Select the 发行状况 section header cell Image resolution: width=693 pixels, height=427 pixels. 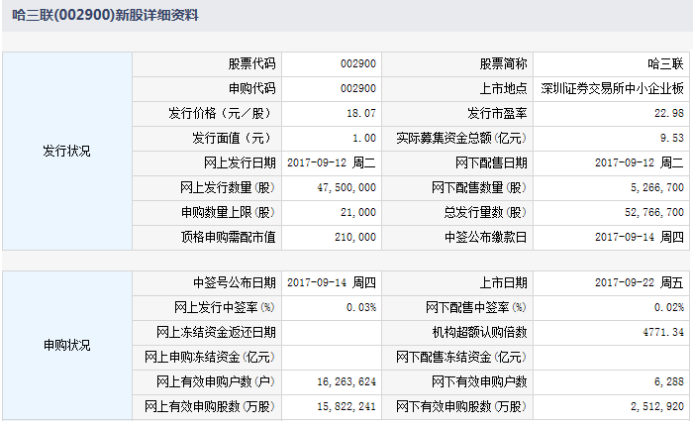(66, 151)
